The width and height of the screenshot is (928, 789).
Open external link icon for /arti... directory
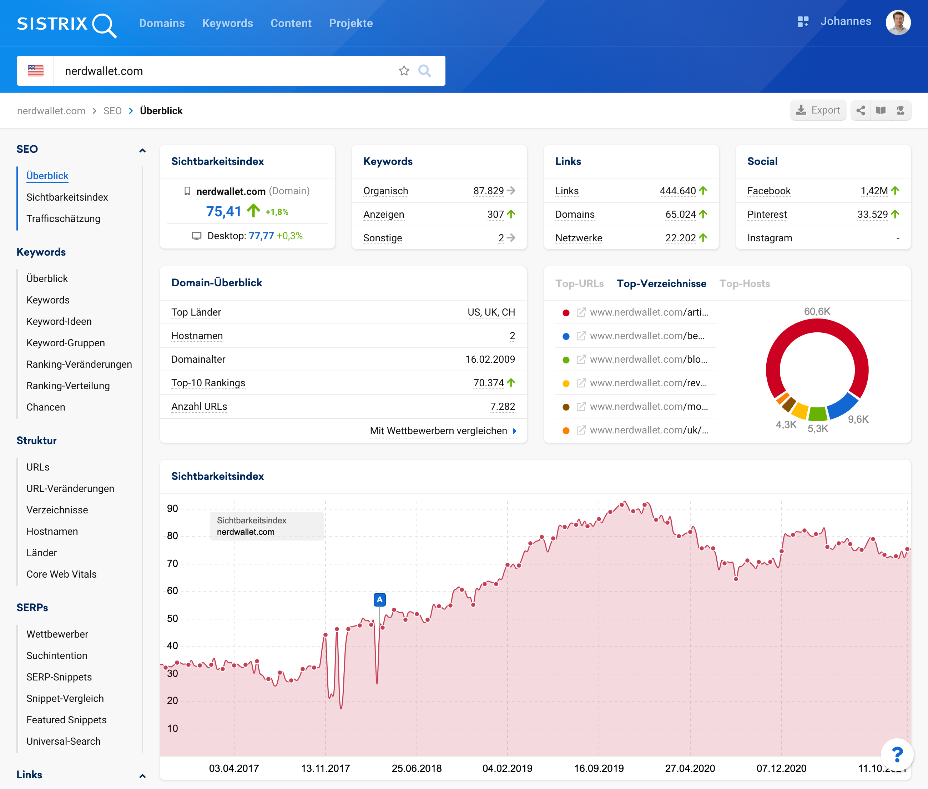point(581,313)
